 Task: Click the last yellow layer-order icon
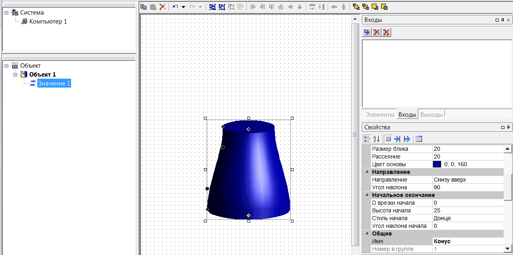coord(384,6)
